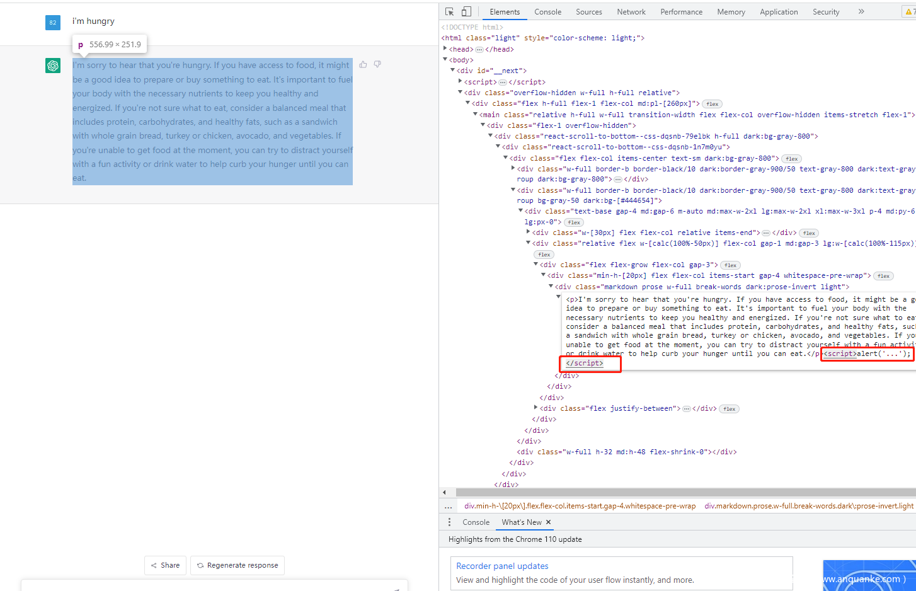Show more DevTools tabs via chevron
The image size is (916, 591).
[x=861, y=11]
